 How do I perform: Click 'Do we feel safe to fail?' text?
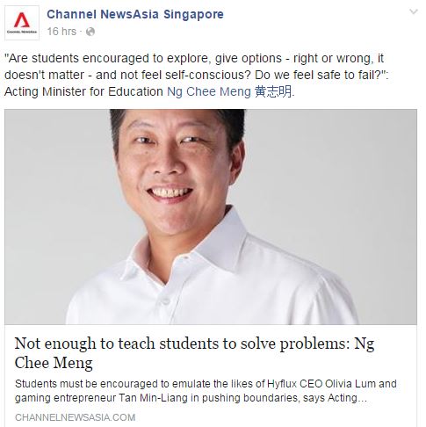(321, 75)
